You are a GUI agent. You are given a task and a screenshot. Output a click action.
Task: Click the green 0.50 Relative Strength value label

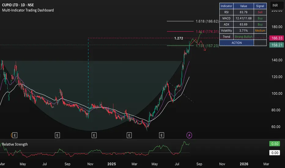pos(275,144)
